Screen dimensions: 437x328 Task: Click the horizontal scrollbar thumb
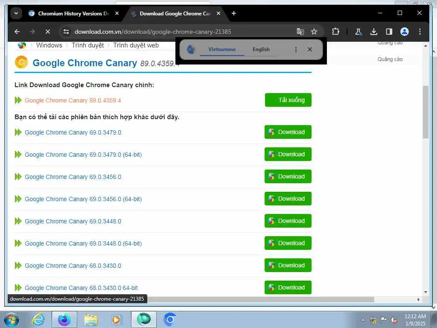click(261, 299)
